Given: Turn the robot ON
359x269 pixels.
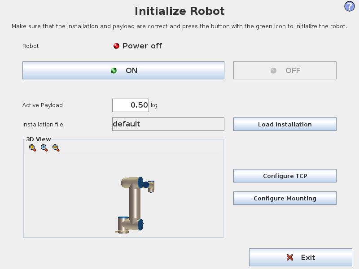Looking at the screenshot, I should point(123,70).
